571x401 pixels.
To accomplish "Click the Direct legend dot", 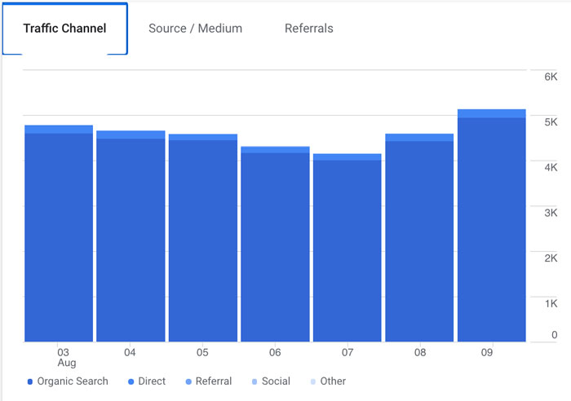I will (131, 381).
